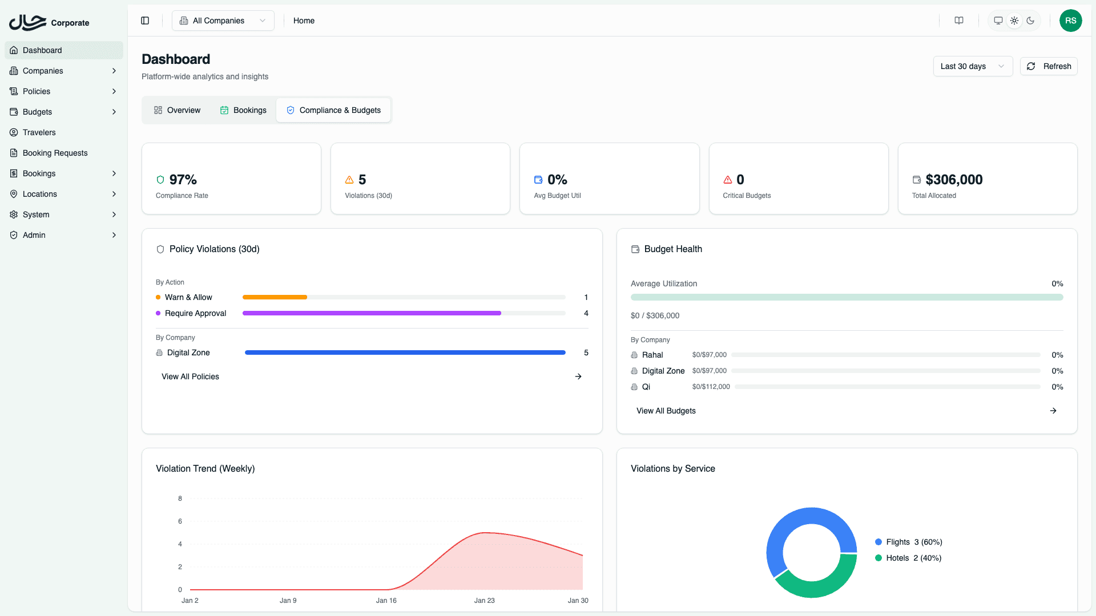Expand the Policies section chevron
This screenshot has width=1096, height=616.
click(114, 91)
